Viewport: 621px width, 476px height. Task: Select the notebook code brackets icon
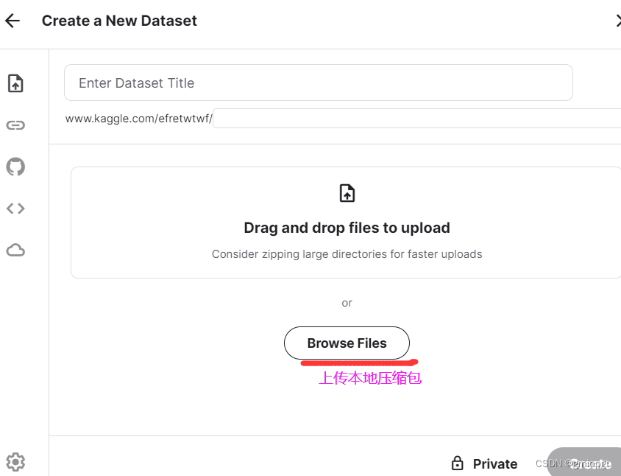(x=15, y=209)
